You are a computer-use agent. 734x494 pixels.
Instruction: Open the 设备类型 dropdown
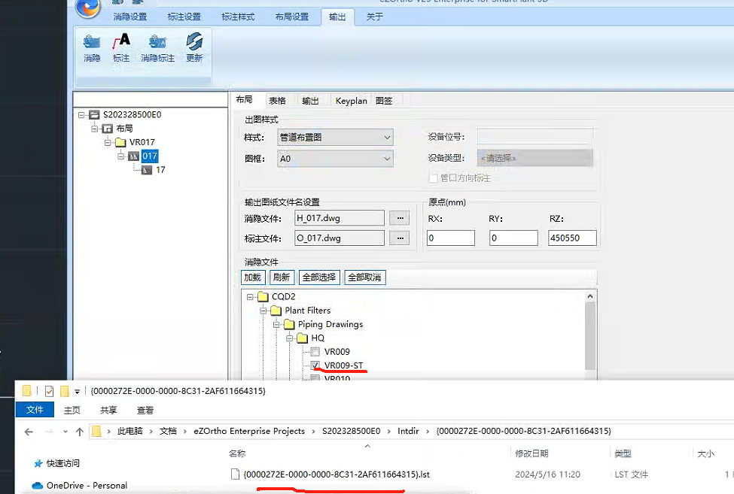point(535,158)
